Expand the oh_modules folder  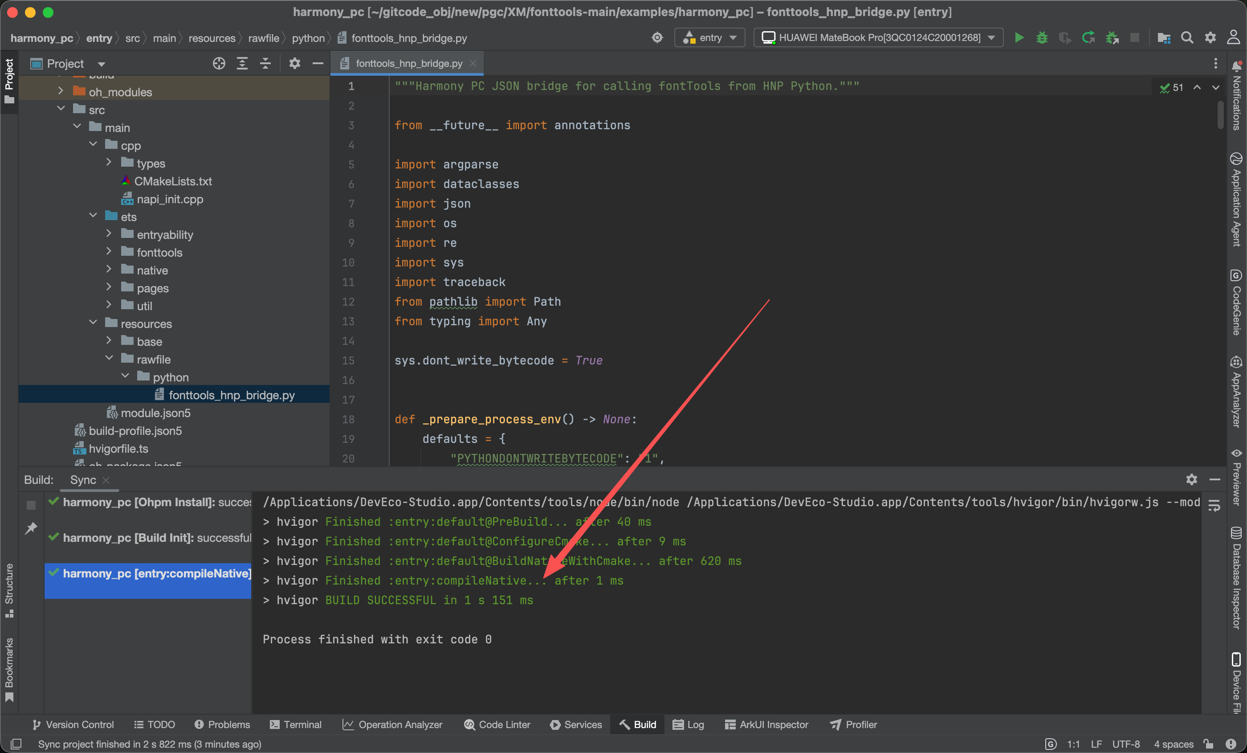61,90
